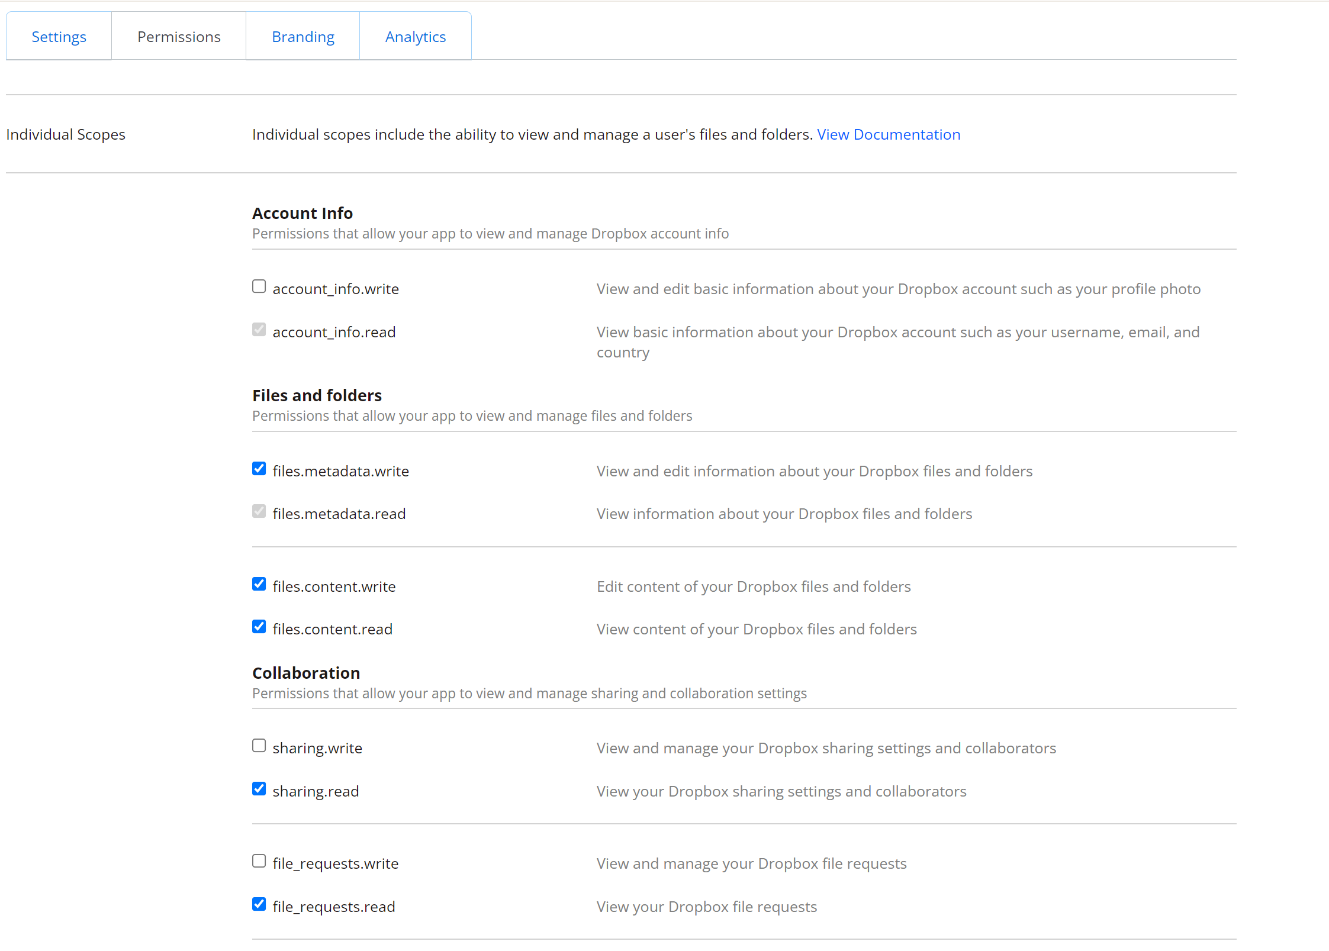Uncheck the sharing.read checkbox
1329x951 pixels.
point(259,789)
